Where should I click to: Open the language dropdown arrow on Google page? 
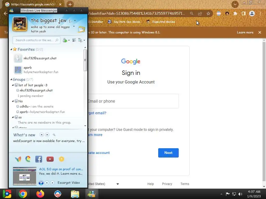point(118,184)
